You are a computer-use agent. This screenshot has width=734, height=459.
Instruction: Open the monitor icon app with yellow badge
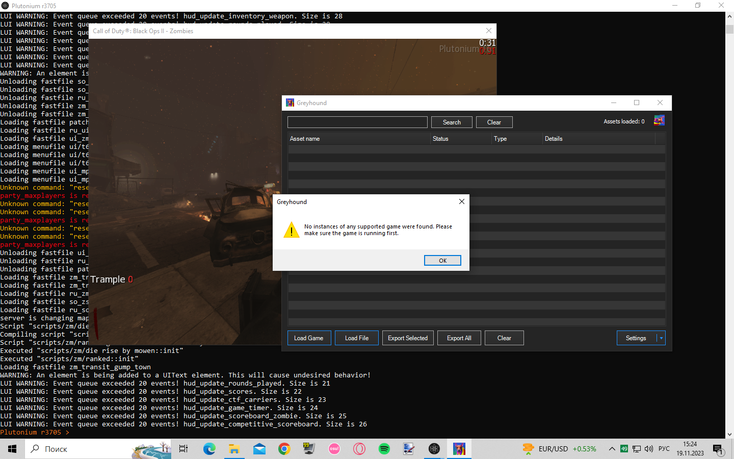[x=309, y=449]
